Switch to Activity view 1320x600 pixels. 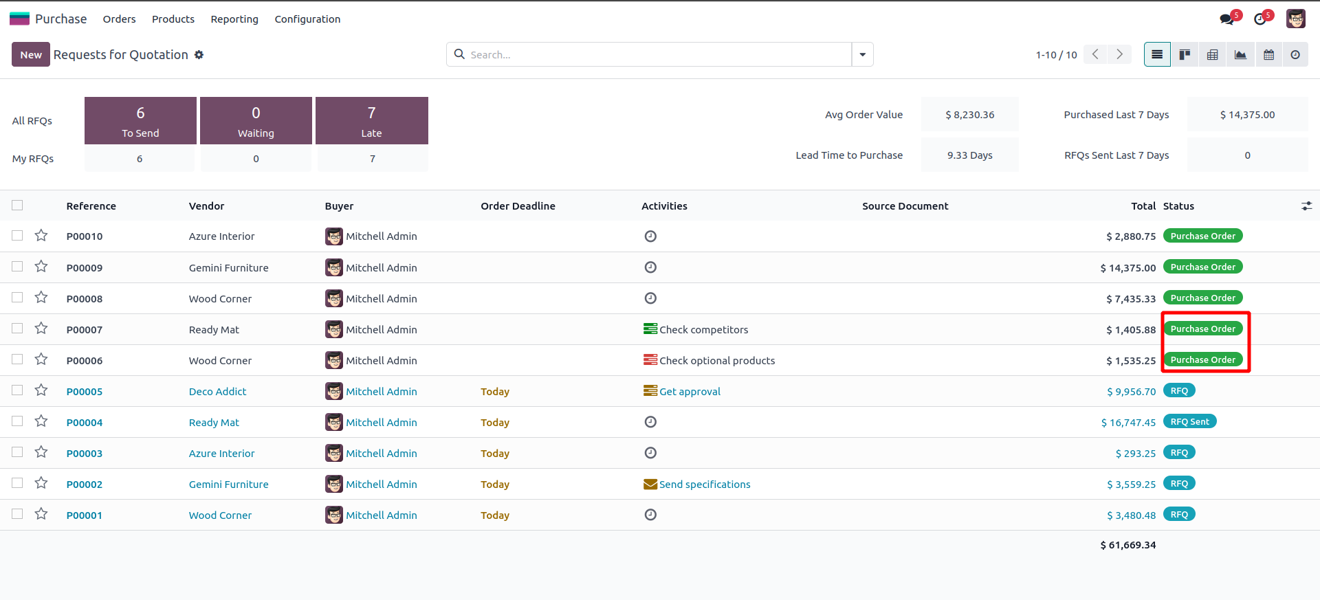(1295, 55)
